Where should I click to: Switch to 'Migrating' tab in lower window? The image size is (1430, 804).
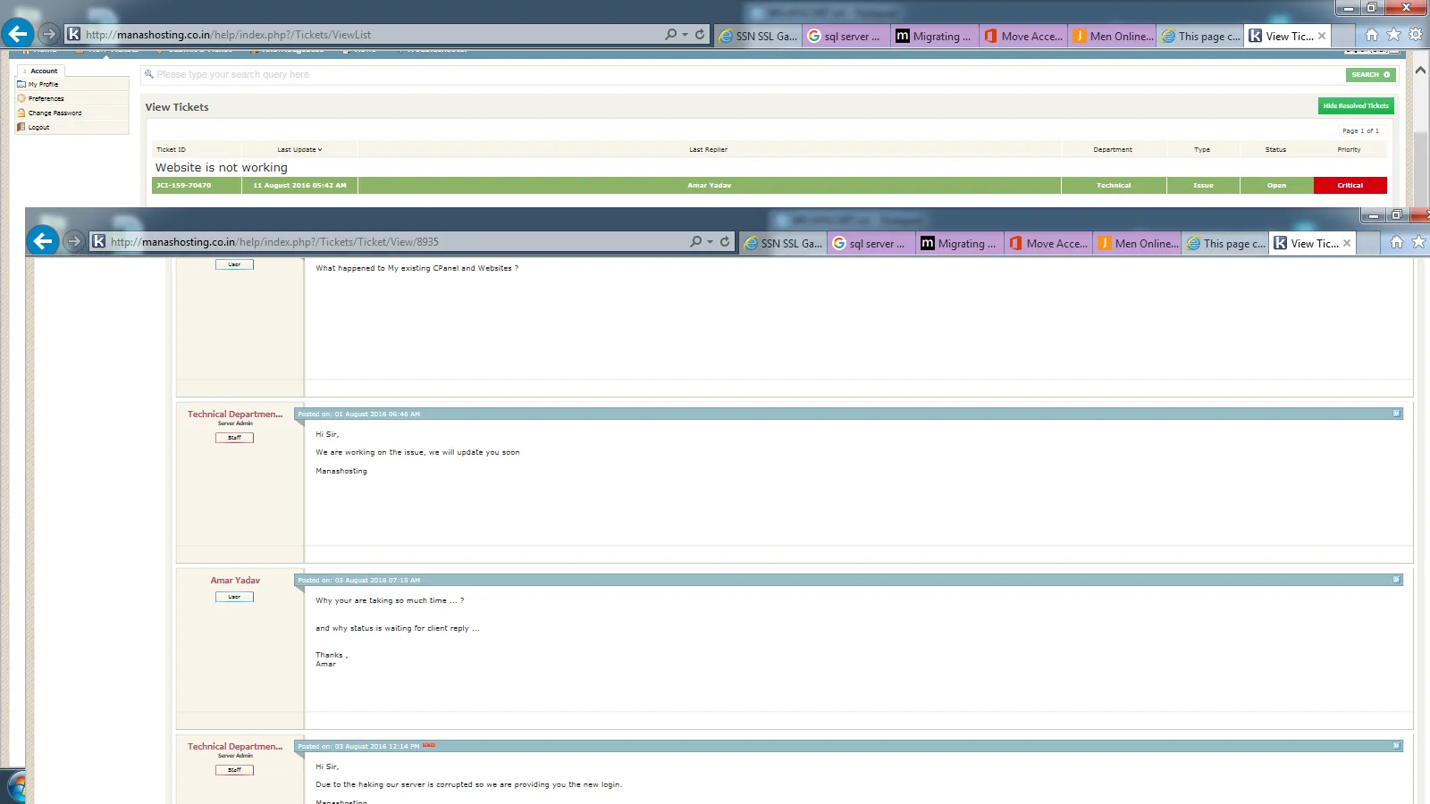tap(959, 244)
